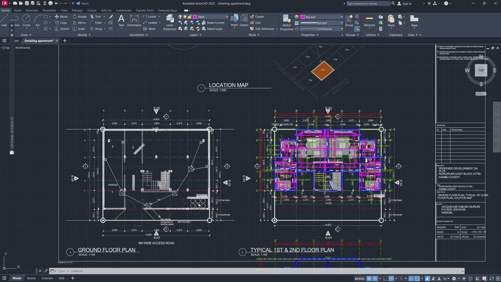Open the Parametric ribbon tab

49,10
